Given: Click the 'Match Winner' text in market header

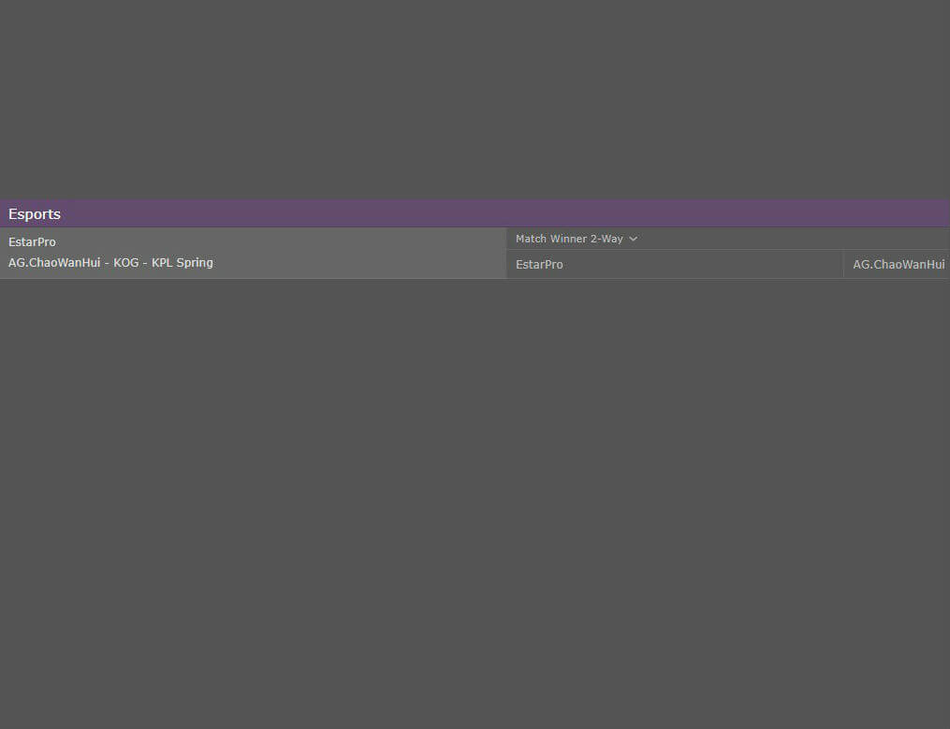Looking at the screenshot, I should click(551, 240).
